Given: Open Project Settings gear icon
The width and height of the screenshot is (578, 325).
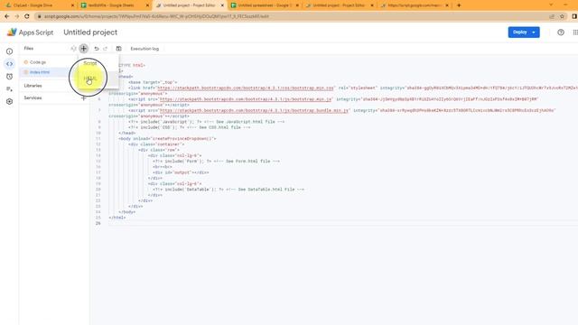Looking at the screenshot, I should click(10, 101).
